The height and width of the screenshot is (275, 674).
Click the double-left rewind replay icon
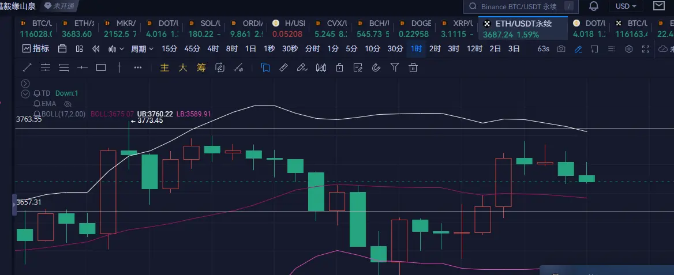[x=96, y=49]
